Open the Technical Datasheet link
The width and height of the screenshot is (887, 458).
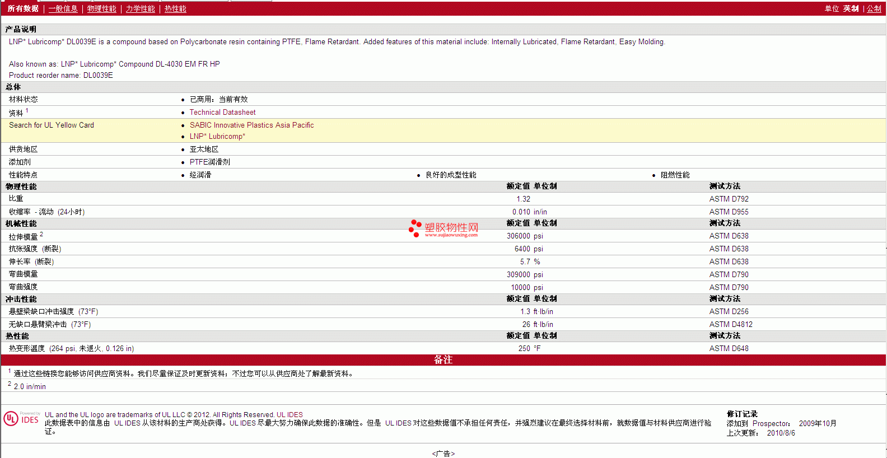[x=222, y=112]
